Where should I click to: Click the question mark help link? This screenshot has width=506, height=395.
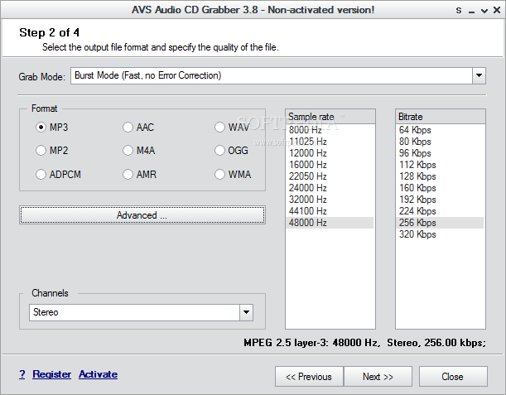click(22, 374)
